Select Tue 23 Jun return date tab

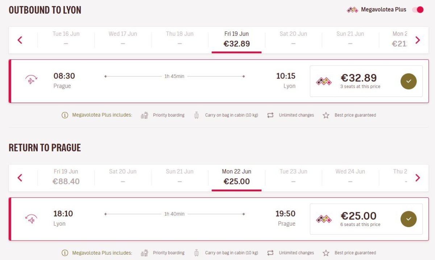pos(293,177)
